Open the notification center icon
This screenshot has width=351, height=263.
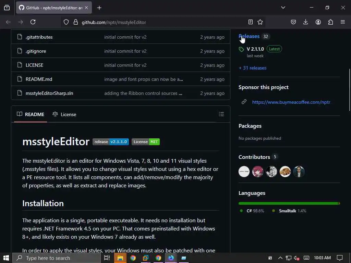point(340,258)
